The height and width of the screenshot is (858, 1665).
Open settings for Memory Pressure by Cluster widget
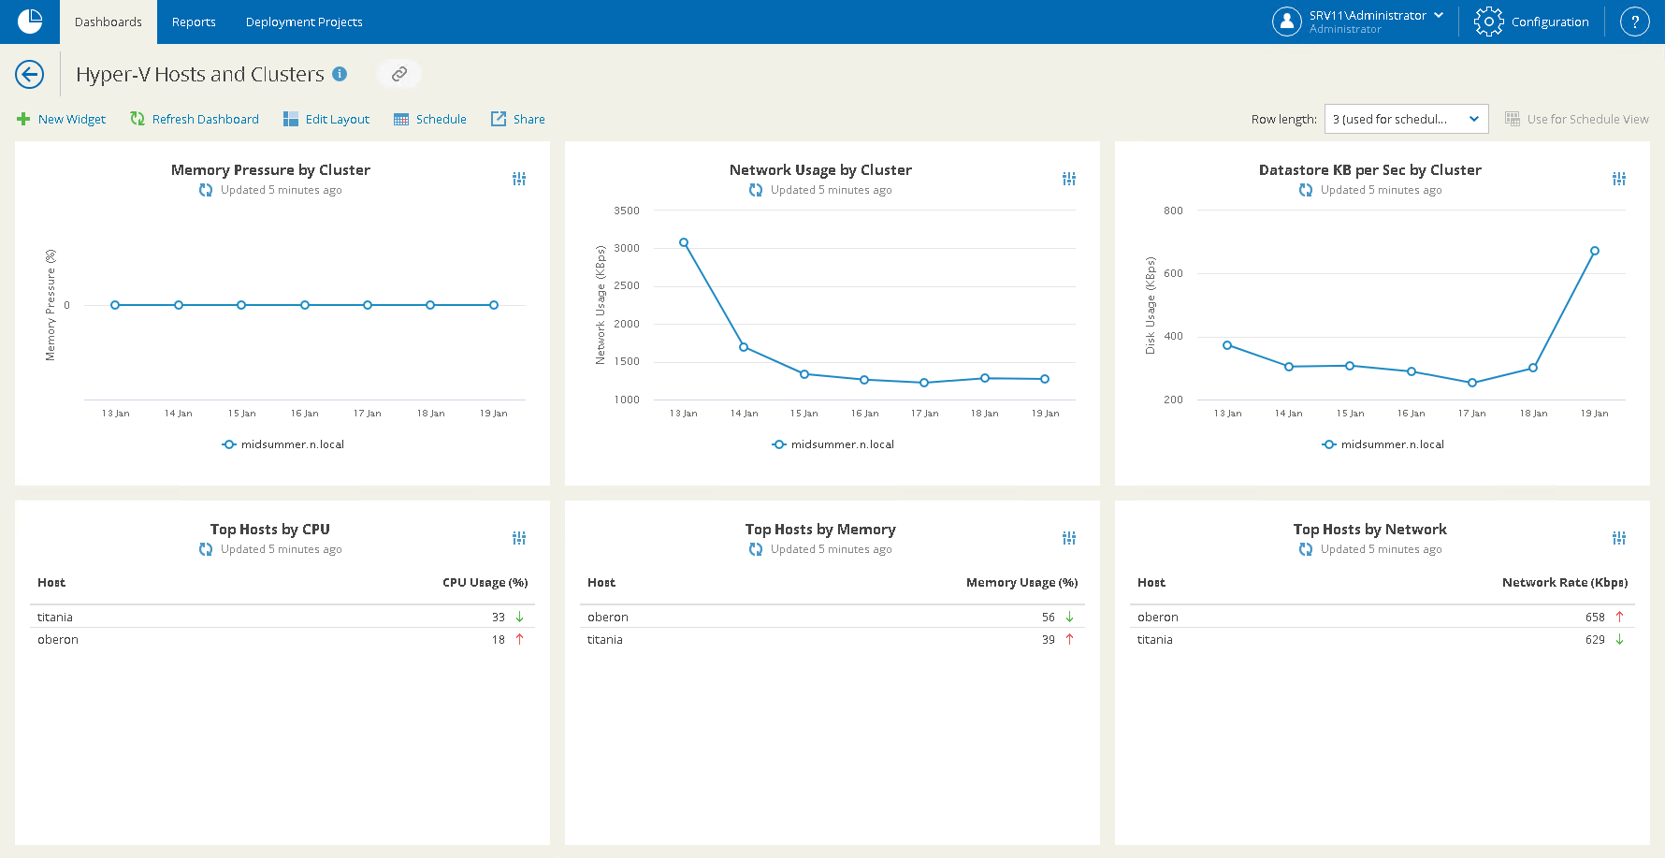[x=519, y=179]
